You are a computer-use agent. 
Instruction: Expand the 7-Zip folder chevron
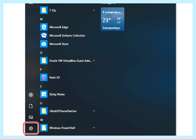tap(94, 10)
